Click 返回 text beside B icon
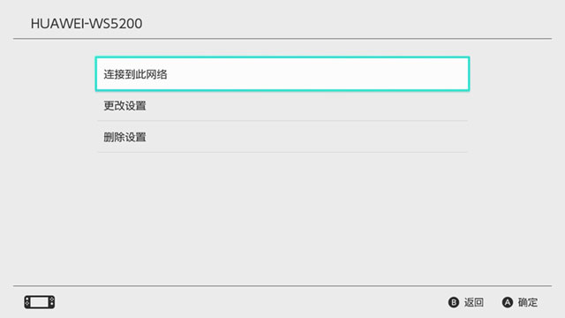 (x=474, y=302)
